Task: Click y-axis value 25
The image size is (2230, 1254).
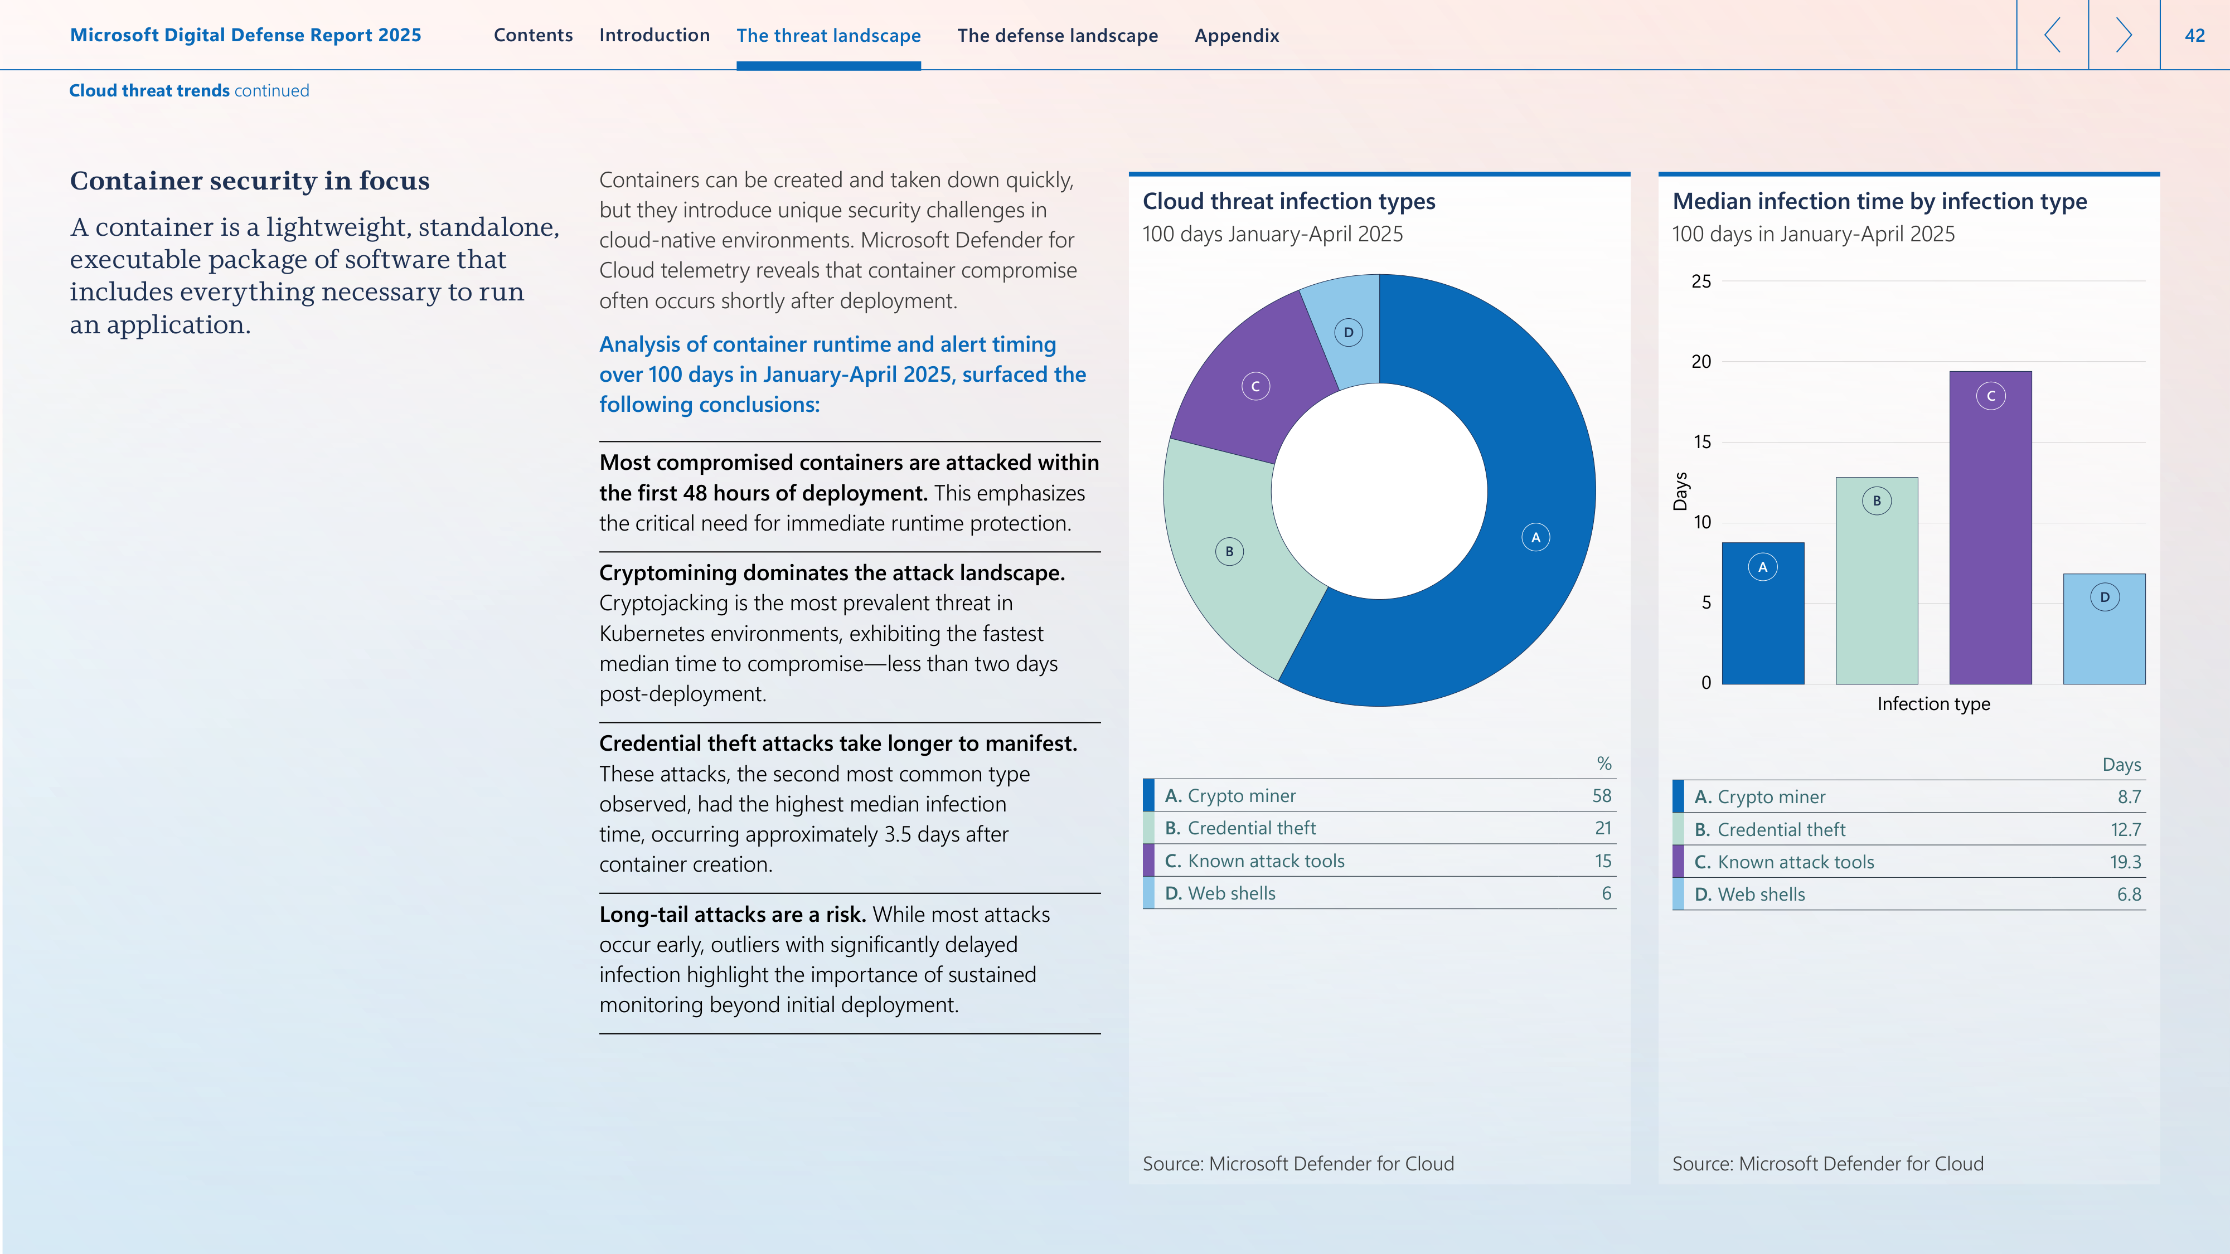Action: click(1701, 281)
